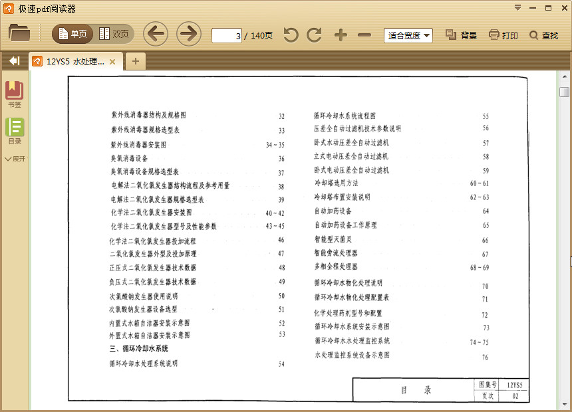Open the 背景 background option
Viewport: 572px width, 412px height.
click(462, 35)
